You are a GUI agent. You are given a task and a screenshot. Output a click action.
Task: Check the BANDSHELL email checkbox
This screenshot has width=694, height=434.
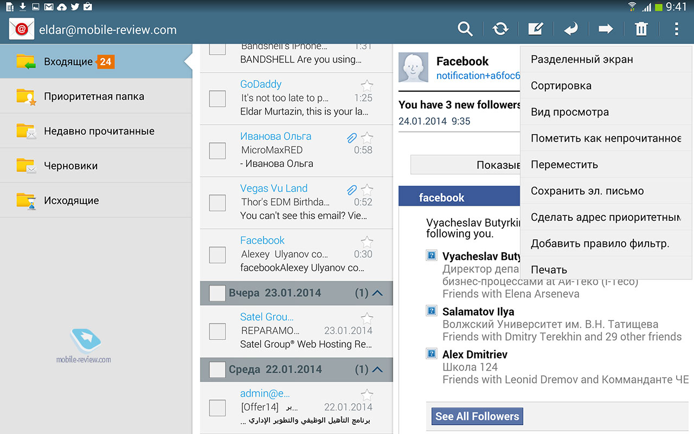[x=217, y=48]
